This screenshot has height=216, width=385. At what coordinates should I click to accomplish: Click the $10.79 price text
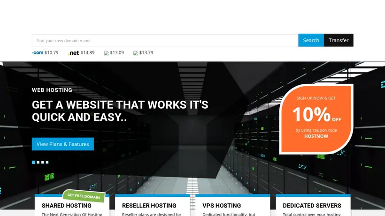52,52
